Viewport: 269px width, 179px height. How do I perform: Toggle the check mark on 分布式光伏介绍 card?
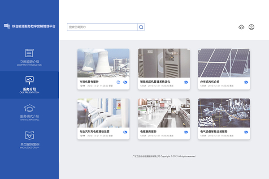246,82
